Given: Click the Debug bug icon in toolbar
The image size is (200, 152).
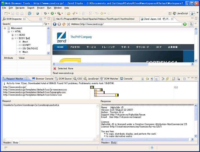Looking at the screenshot, I should click(x=45, y=13).
